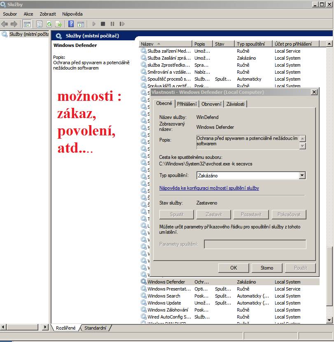Click the gear icon beside Windows Zálohování
Screen dimensions: 334x342
pos(143,310)
